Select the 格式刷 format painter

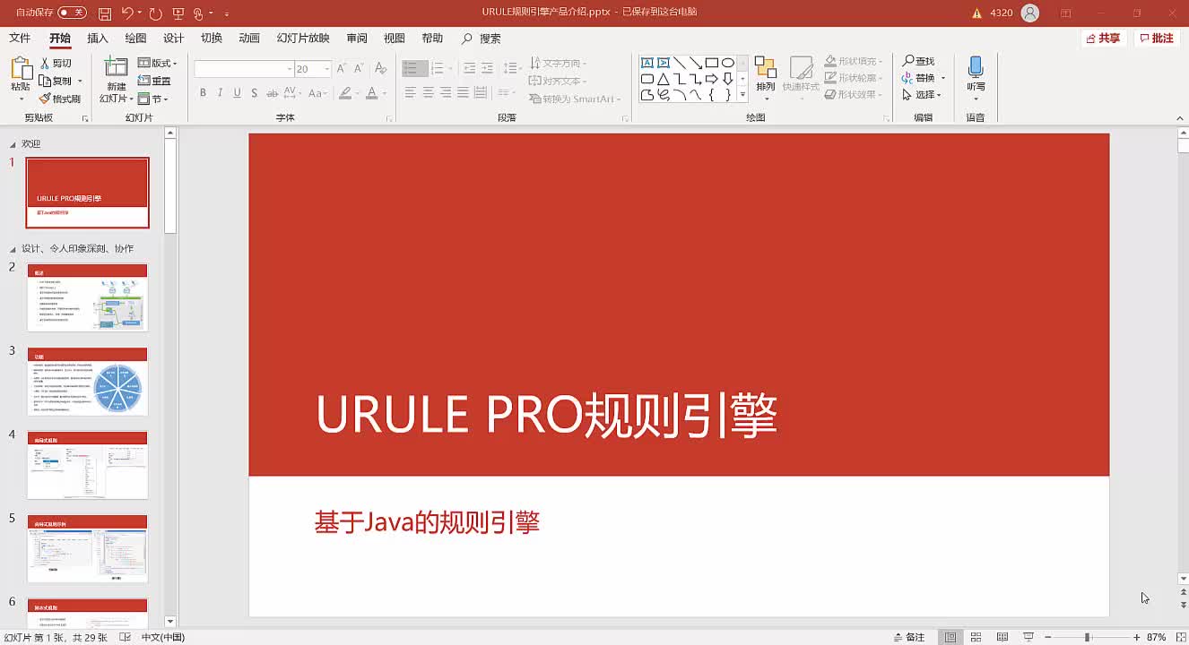click(x=60, y=99)
